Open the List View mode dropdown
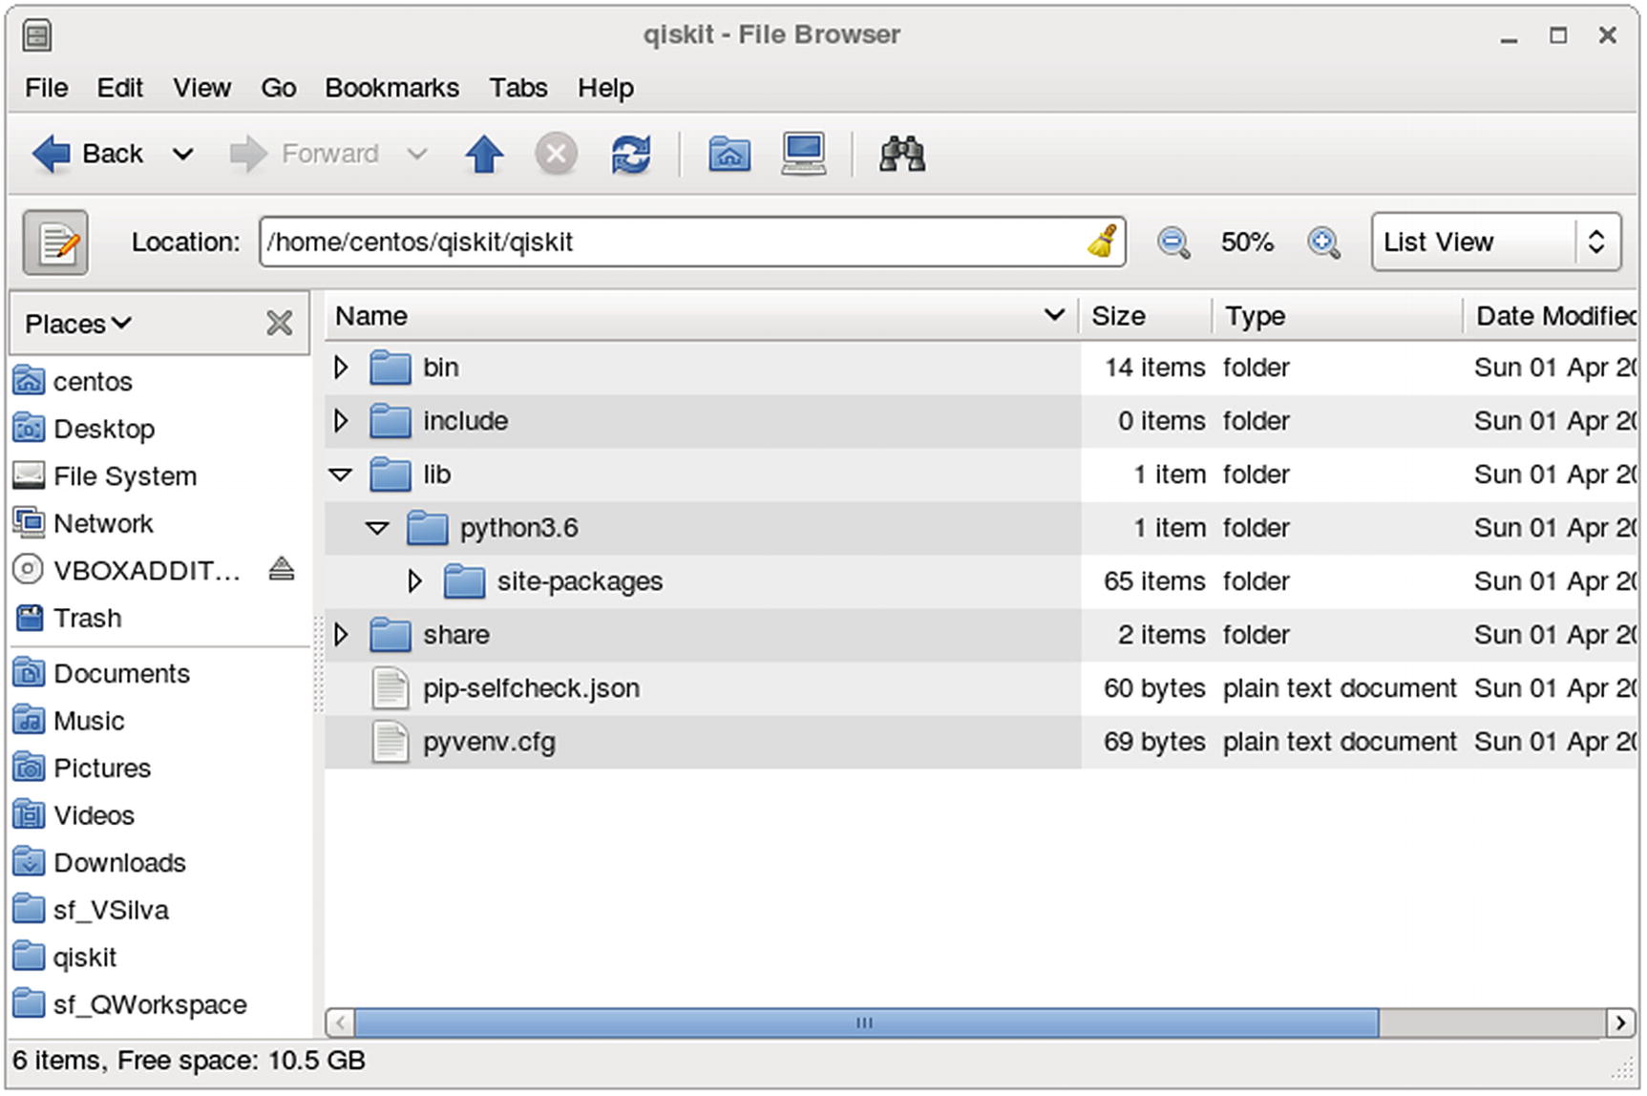The height and width of the screenshot is (1096, 1647). [x=1495, y=242]
